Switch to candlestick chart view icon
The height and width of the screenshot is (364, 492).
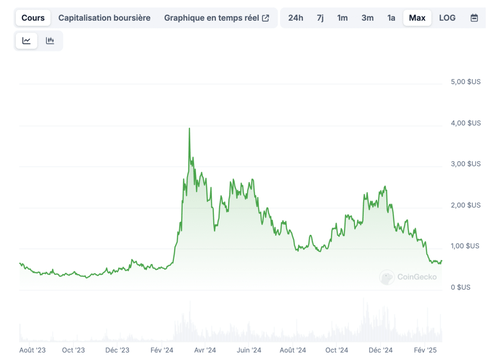point(50,41)
